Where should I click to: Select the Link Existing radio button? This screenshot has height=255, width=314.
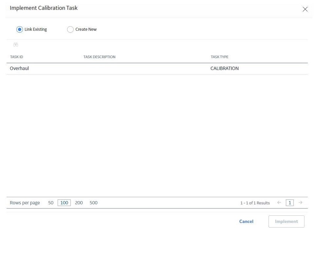coord(19,29)
